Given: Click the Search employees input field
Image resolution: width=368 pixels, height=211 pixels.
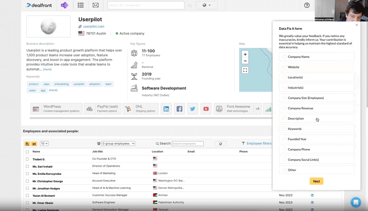Looking at the screenshot, I should click(187, 144).
